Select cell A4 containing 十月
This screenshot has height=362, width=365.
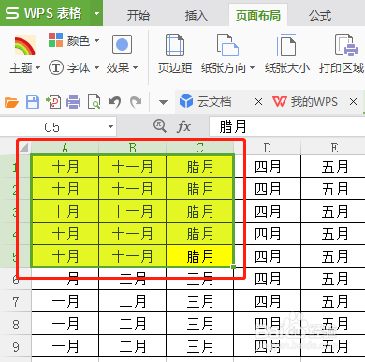click(65, 234)
